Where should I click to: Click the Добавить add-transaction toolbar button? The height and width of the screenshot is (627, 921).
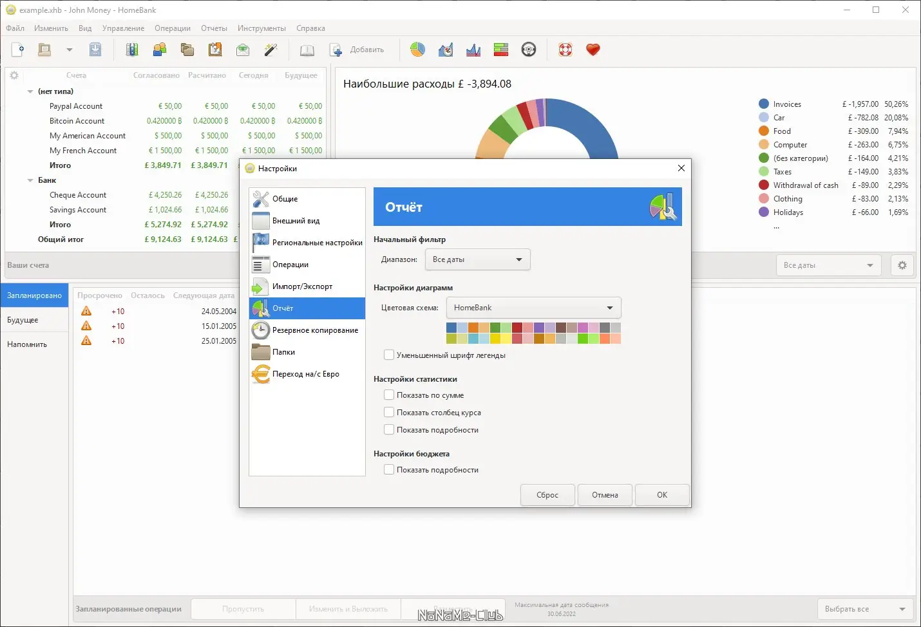pos(357,50)
